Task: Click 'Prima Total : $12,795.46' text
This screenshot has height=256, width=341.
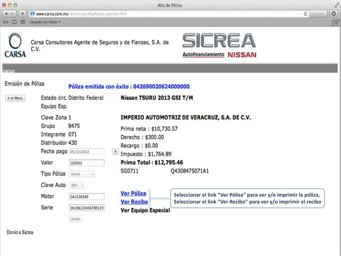Action: coord(152,162)
